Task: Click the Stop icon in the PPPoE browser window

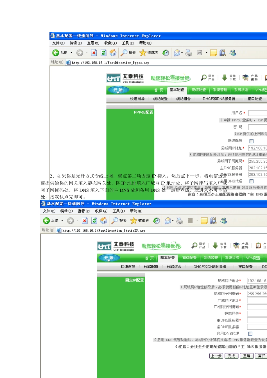Action: pyautogui.click(x=94, y=53)
